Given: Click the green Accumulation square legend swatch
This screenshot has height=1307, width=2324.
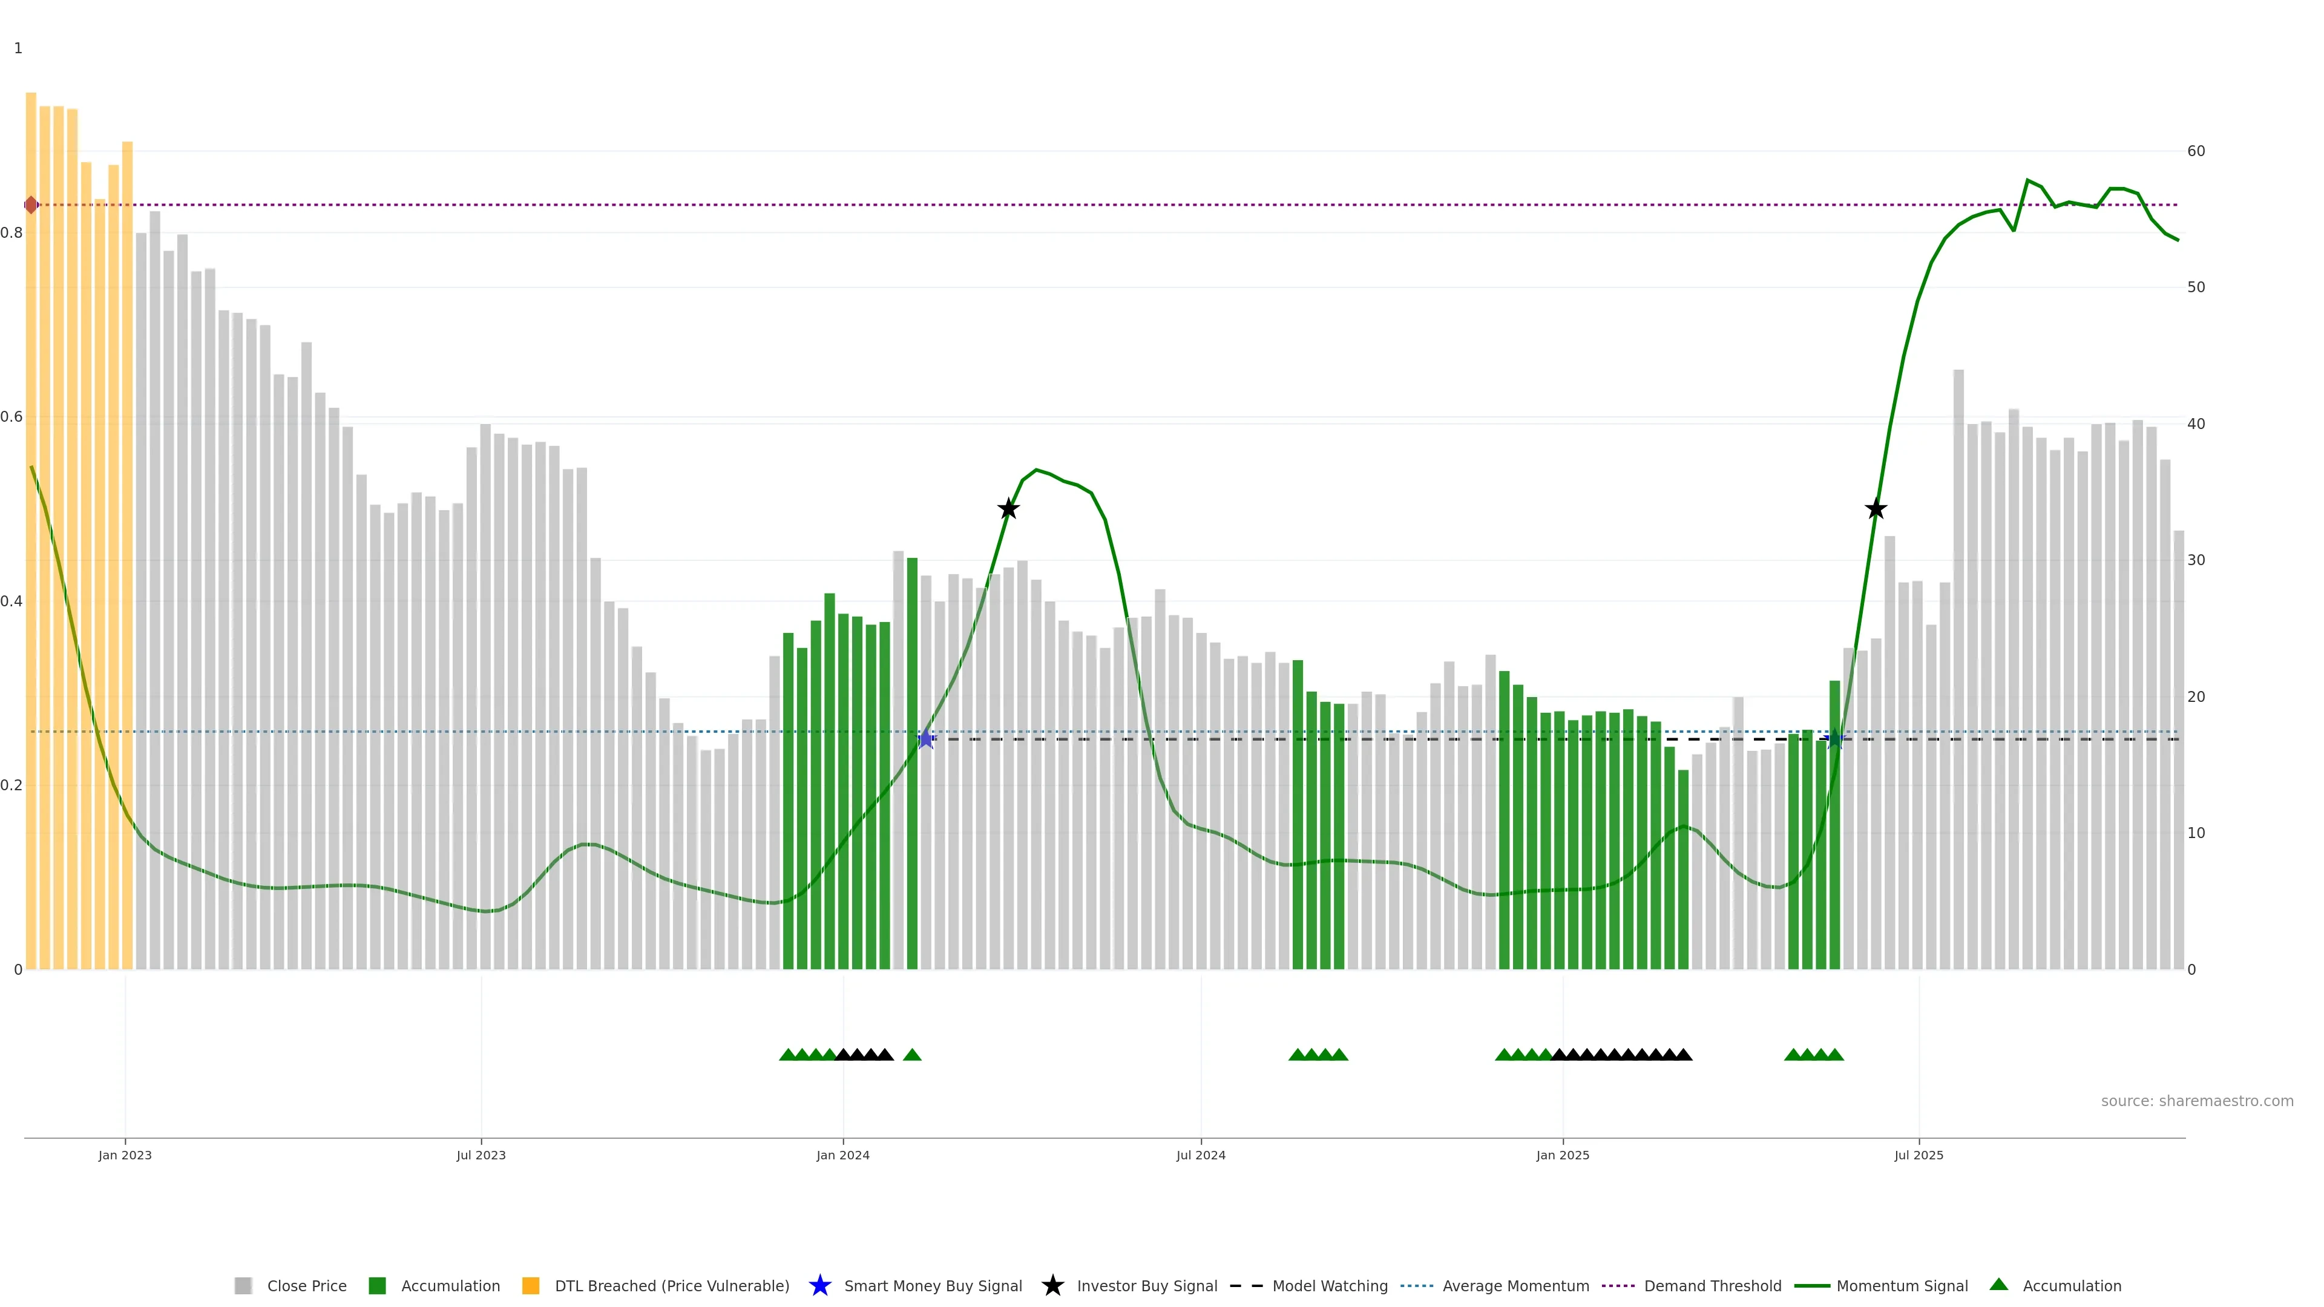Looking at the screenshot, I should (x=377, y=1285).
